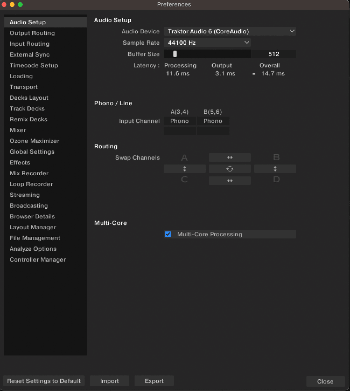
Task: Click Reset Settings to Default
Action: coord(44,381)
